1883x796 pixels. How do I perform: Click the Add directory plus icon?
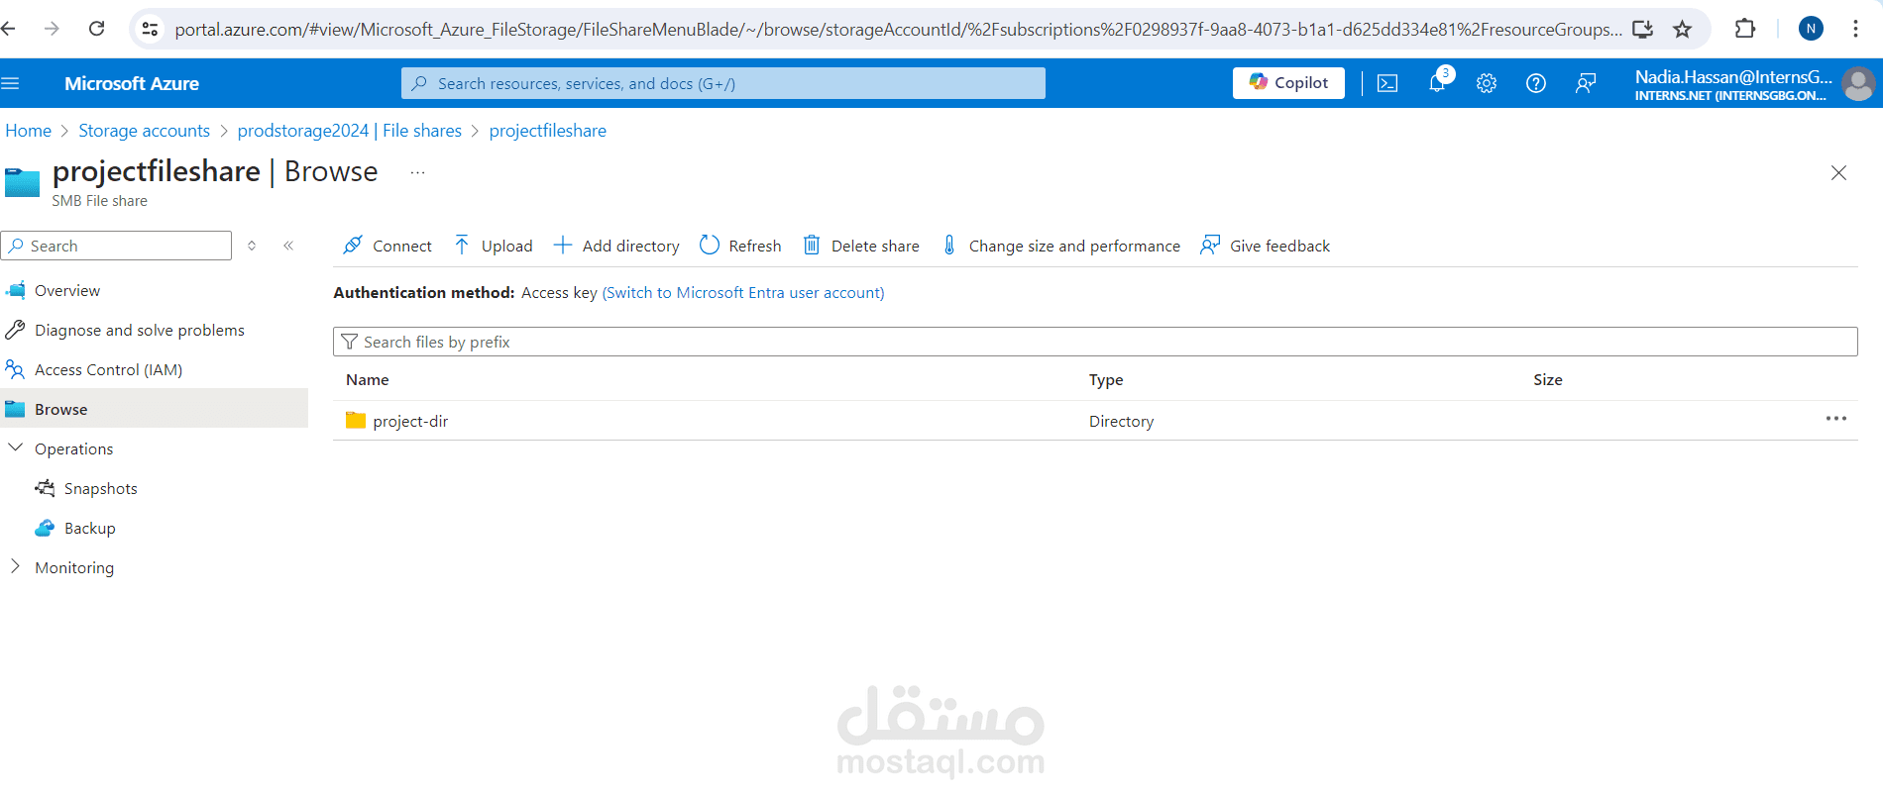pos(562,245)
